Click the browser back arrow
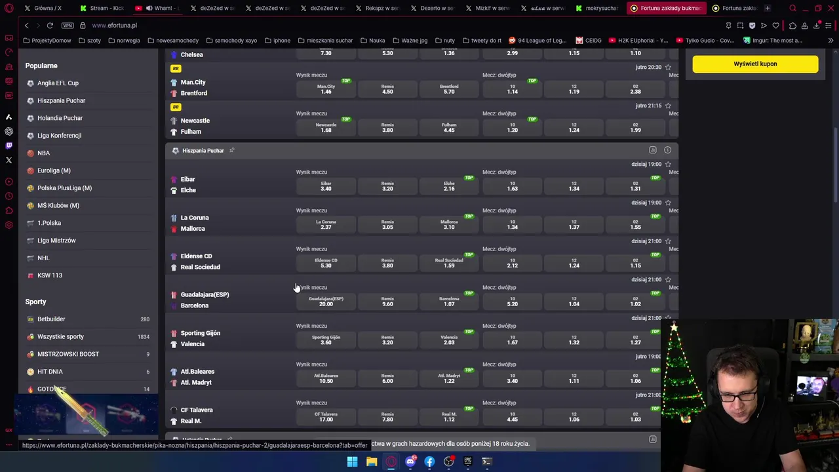Screen dimensions: 839x472 pos(26,26)
